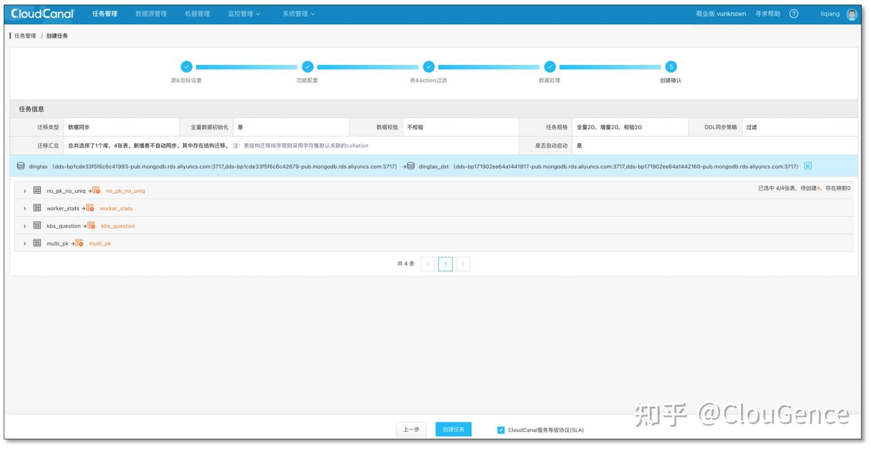The height and width of the screenshot is (450, 871).
Task: Click the mapping icon after dingtax_dst connection info
Action: [x=807, y=165]
